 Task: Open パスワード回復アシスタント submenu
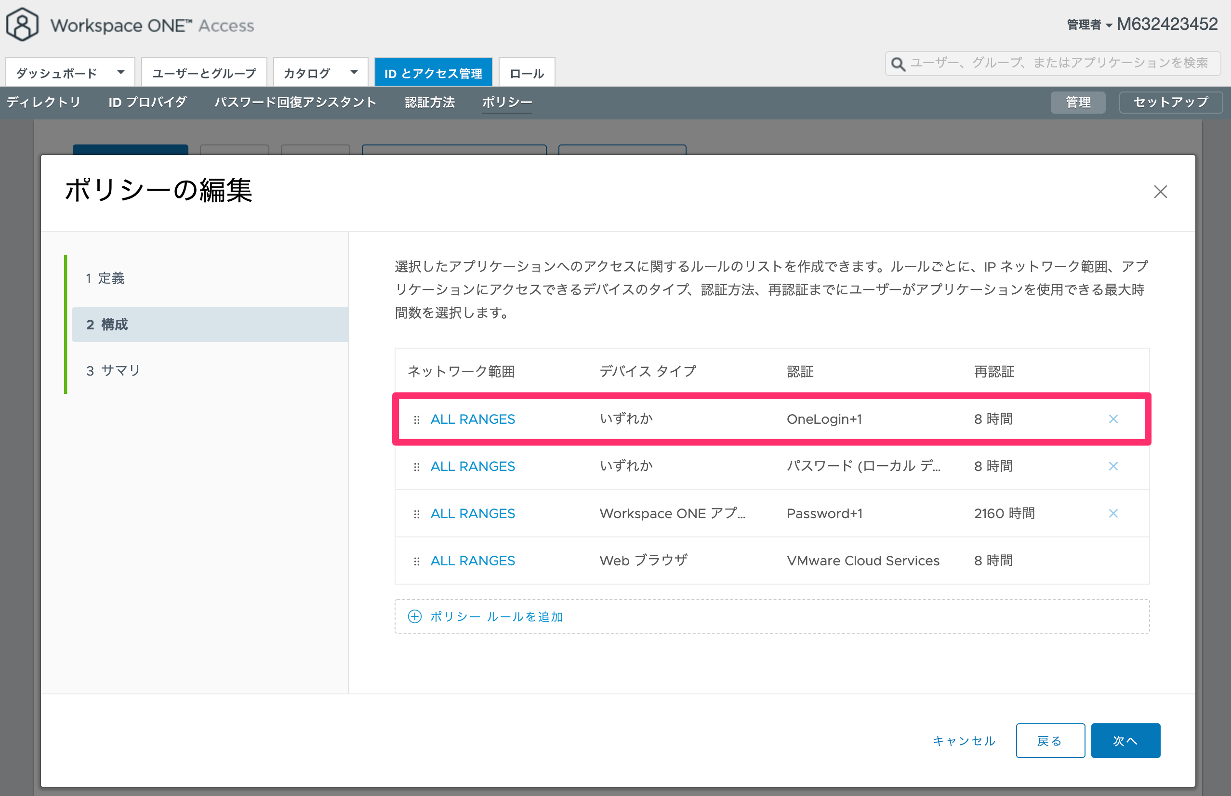pos(295,102)
